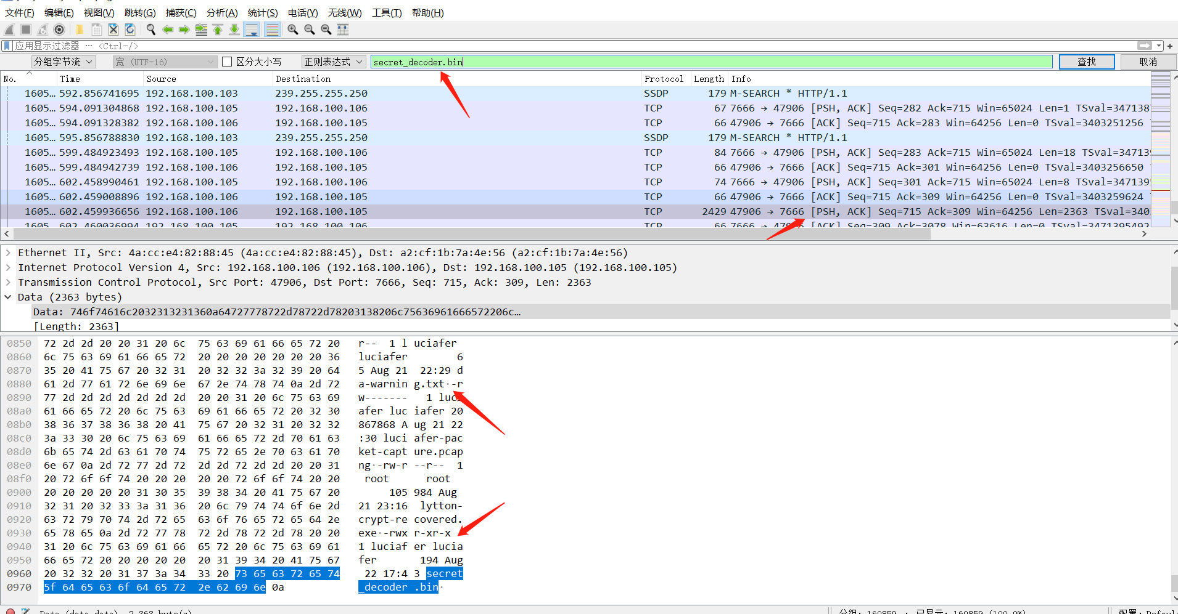Open the 统计(S) menu

point(263,13)
